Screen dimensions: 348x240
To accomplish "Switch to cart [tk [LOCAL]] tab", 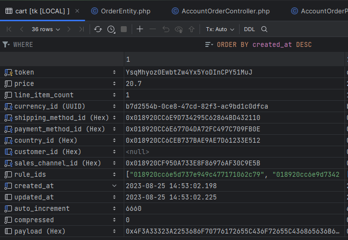I will tap(42, 11).
